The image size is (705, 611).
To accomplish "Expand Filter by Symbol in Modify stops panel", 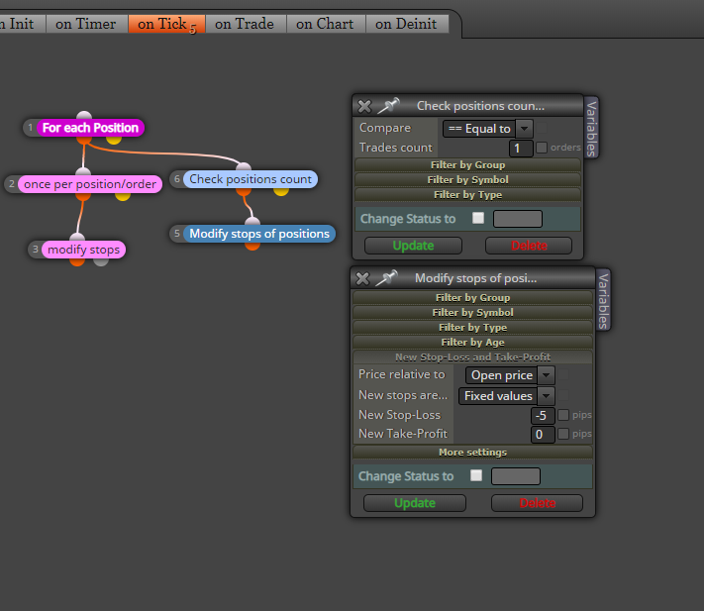I will pyautogui.click(x=472, y=312).
